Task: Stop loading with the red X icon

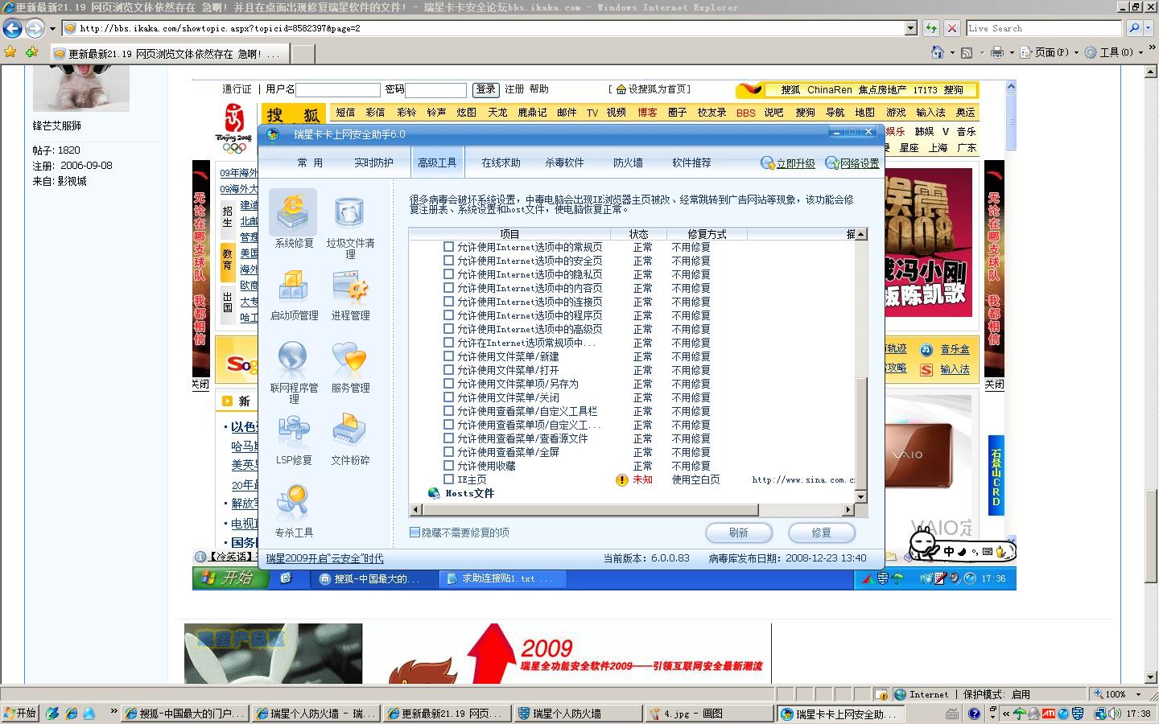Action: coord(952,28)
